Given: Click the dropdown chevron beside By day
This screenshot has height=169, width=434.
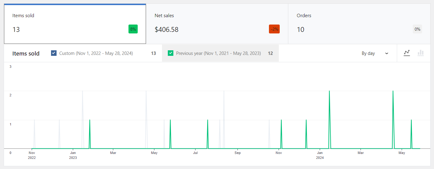Looking at the screenshot, I should pyautogui.click(x=387, y=53).
